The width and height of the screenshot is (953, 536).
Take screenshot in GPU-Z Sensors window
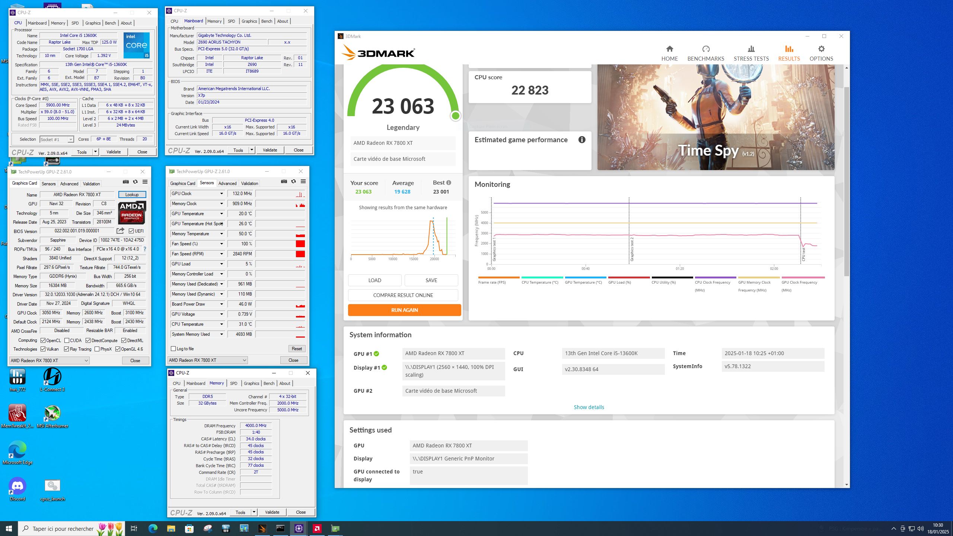pyautogui.click(x=284, y=181)
